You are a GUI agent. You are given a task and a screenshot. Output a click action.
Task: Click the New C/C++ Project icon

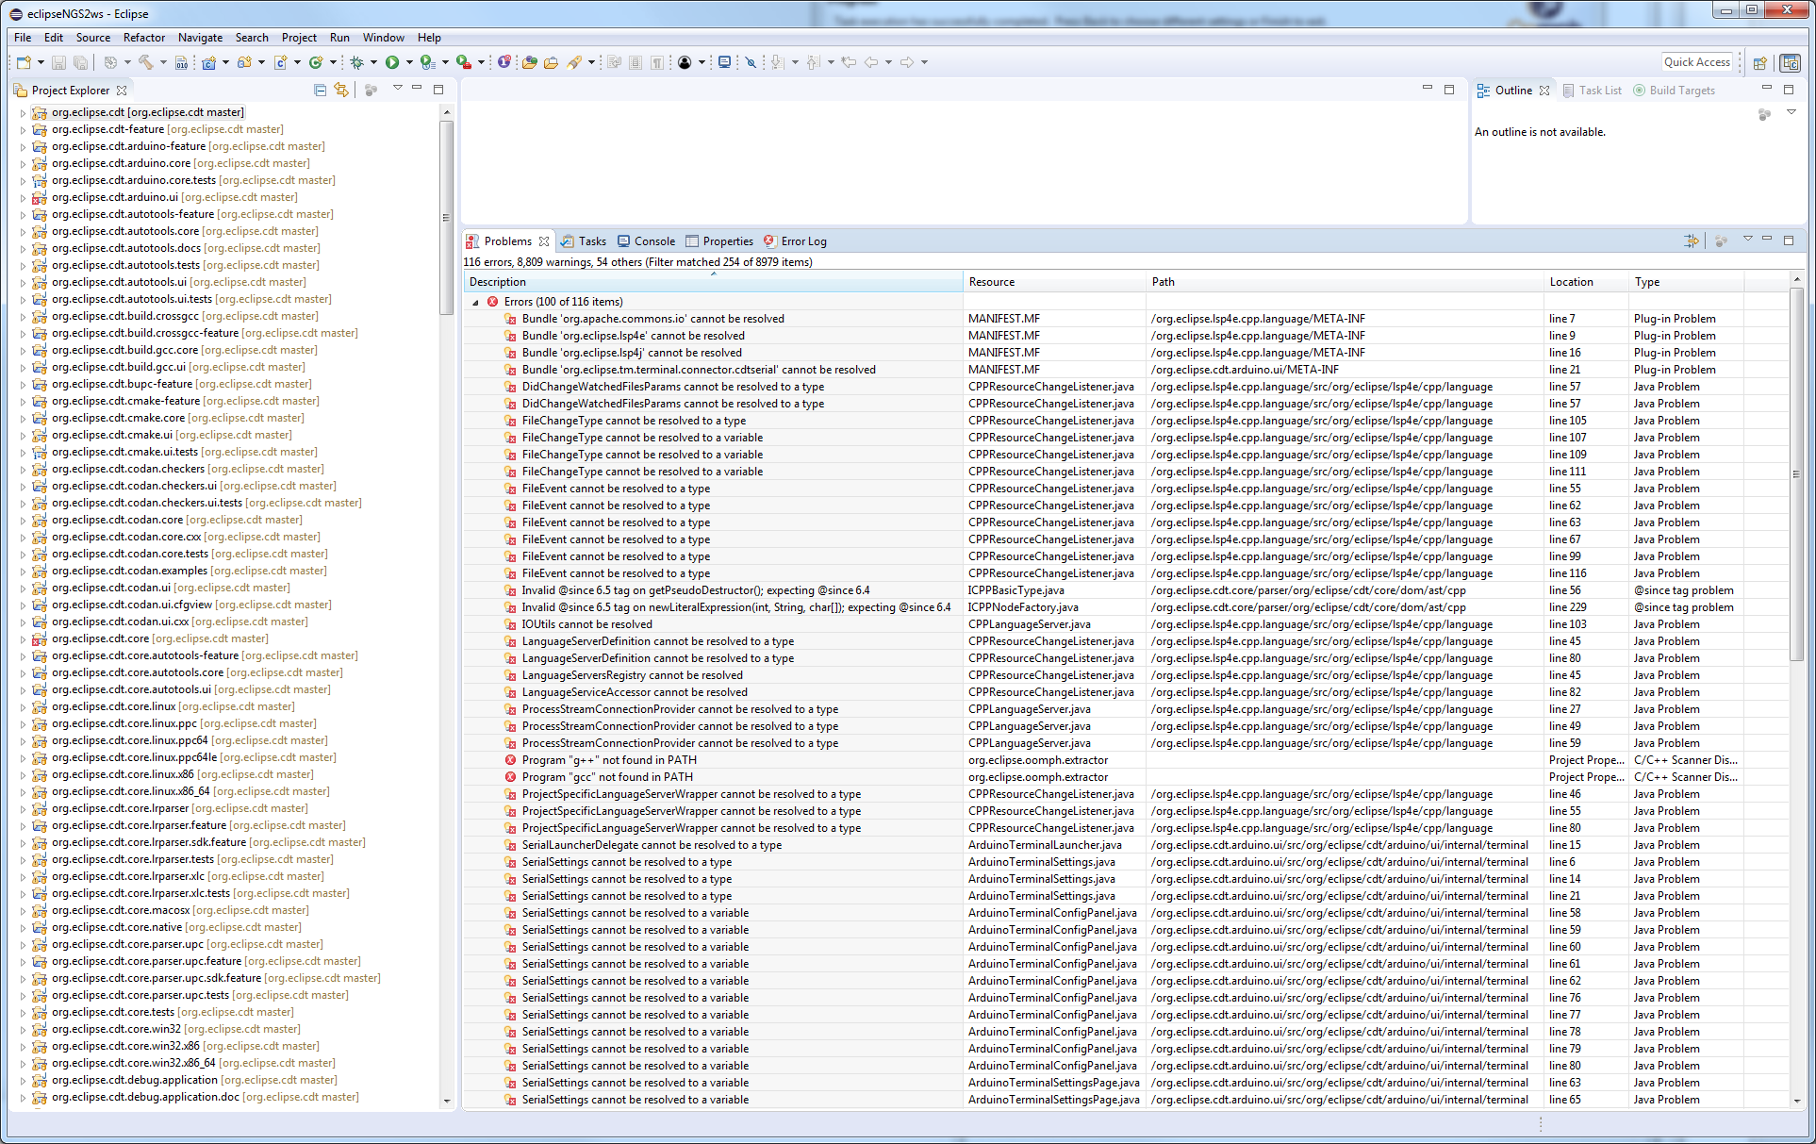point(209,62)
